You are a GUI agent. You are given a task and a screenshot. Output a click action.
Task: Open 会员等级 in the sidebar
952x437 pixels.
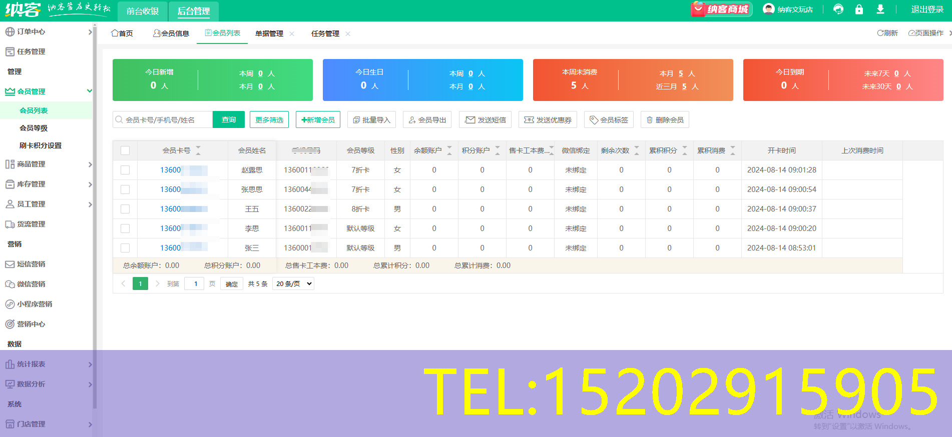34,128
